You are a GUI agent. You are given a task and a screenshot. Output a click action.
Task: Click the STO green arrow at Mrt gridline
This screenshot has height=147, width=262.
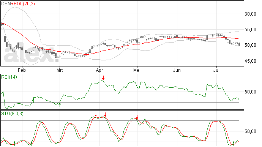click(x=58, y=143)
